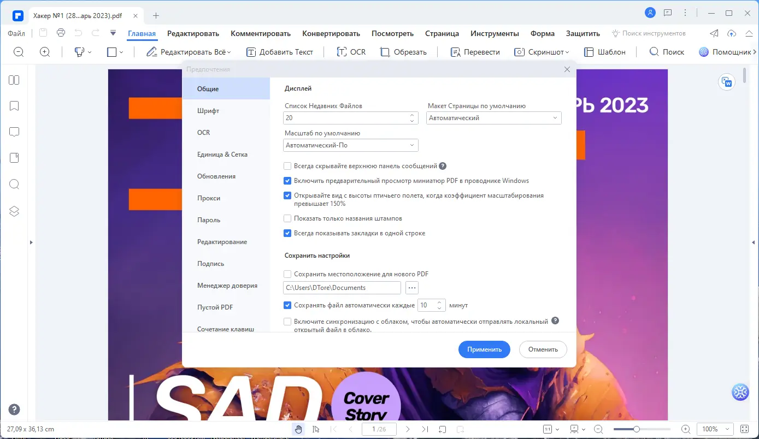This screenshot has height=439, width=759.
Task: Enable the cloud synchronization checkbox
Action: pos(287,322)
